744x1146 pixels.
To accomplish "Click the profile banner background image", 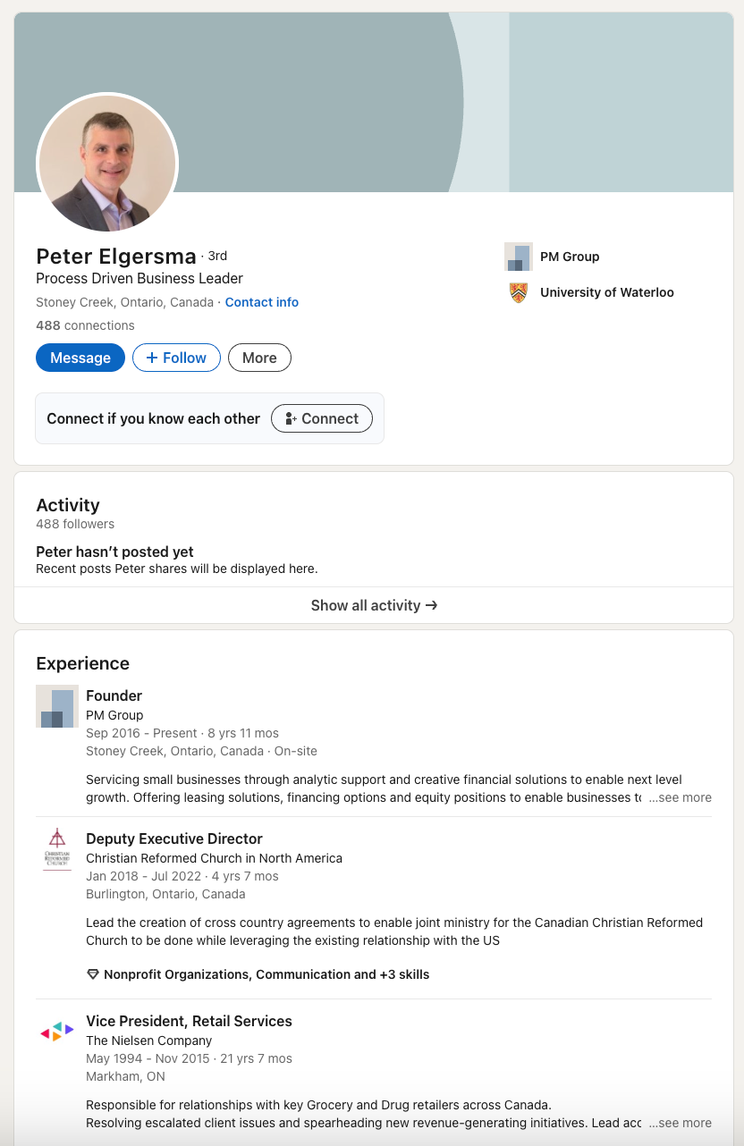I will pyautogui.click(x=537, y=98).
